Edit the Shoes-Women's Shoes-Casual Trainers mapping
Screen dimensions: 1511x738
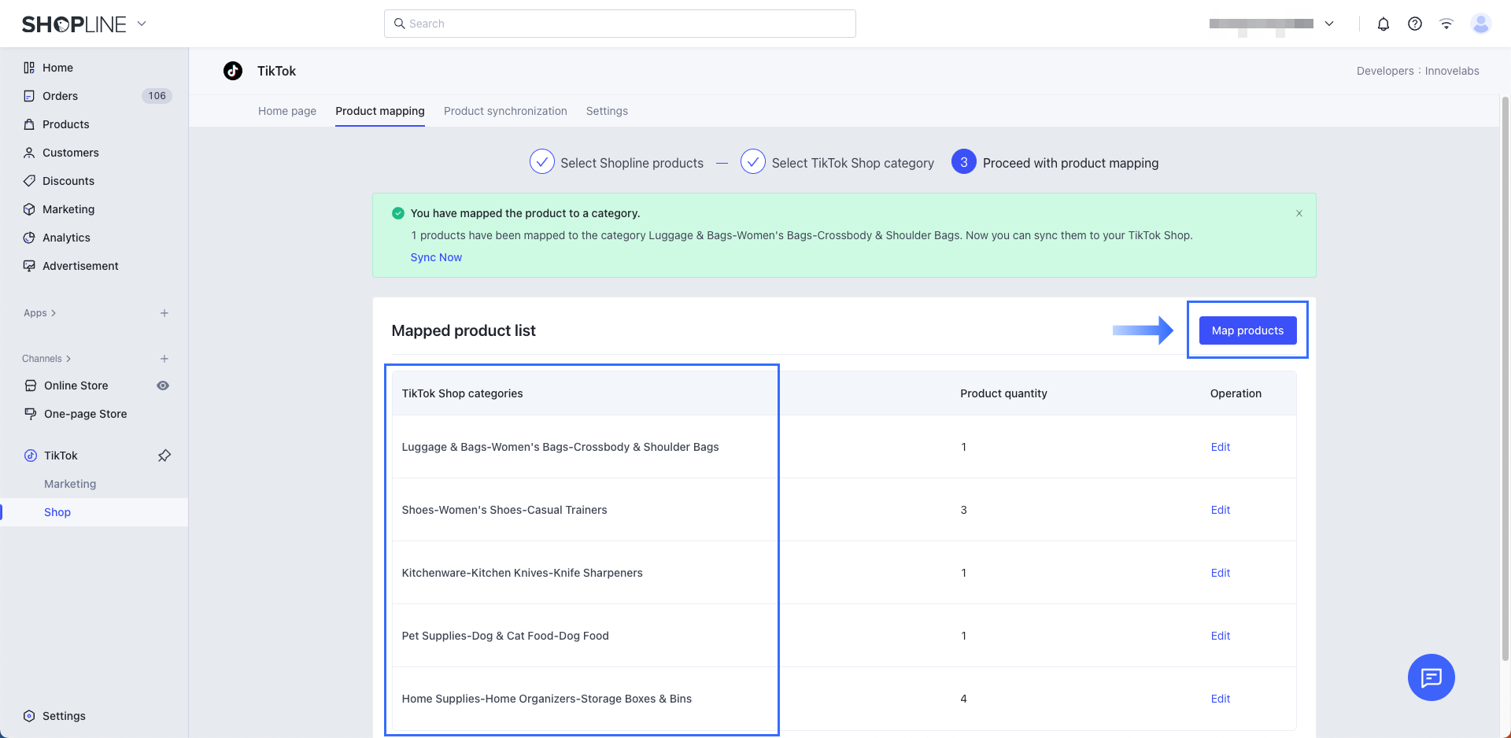coord(1220,510)
